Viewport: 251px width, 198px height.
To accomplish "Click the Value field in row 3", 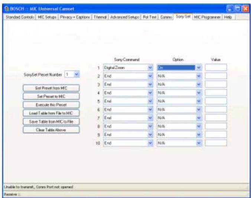I will tap(216, 85).
